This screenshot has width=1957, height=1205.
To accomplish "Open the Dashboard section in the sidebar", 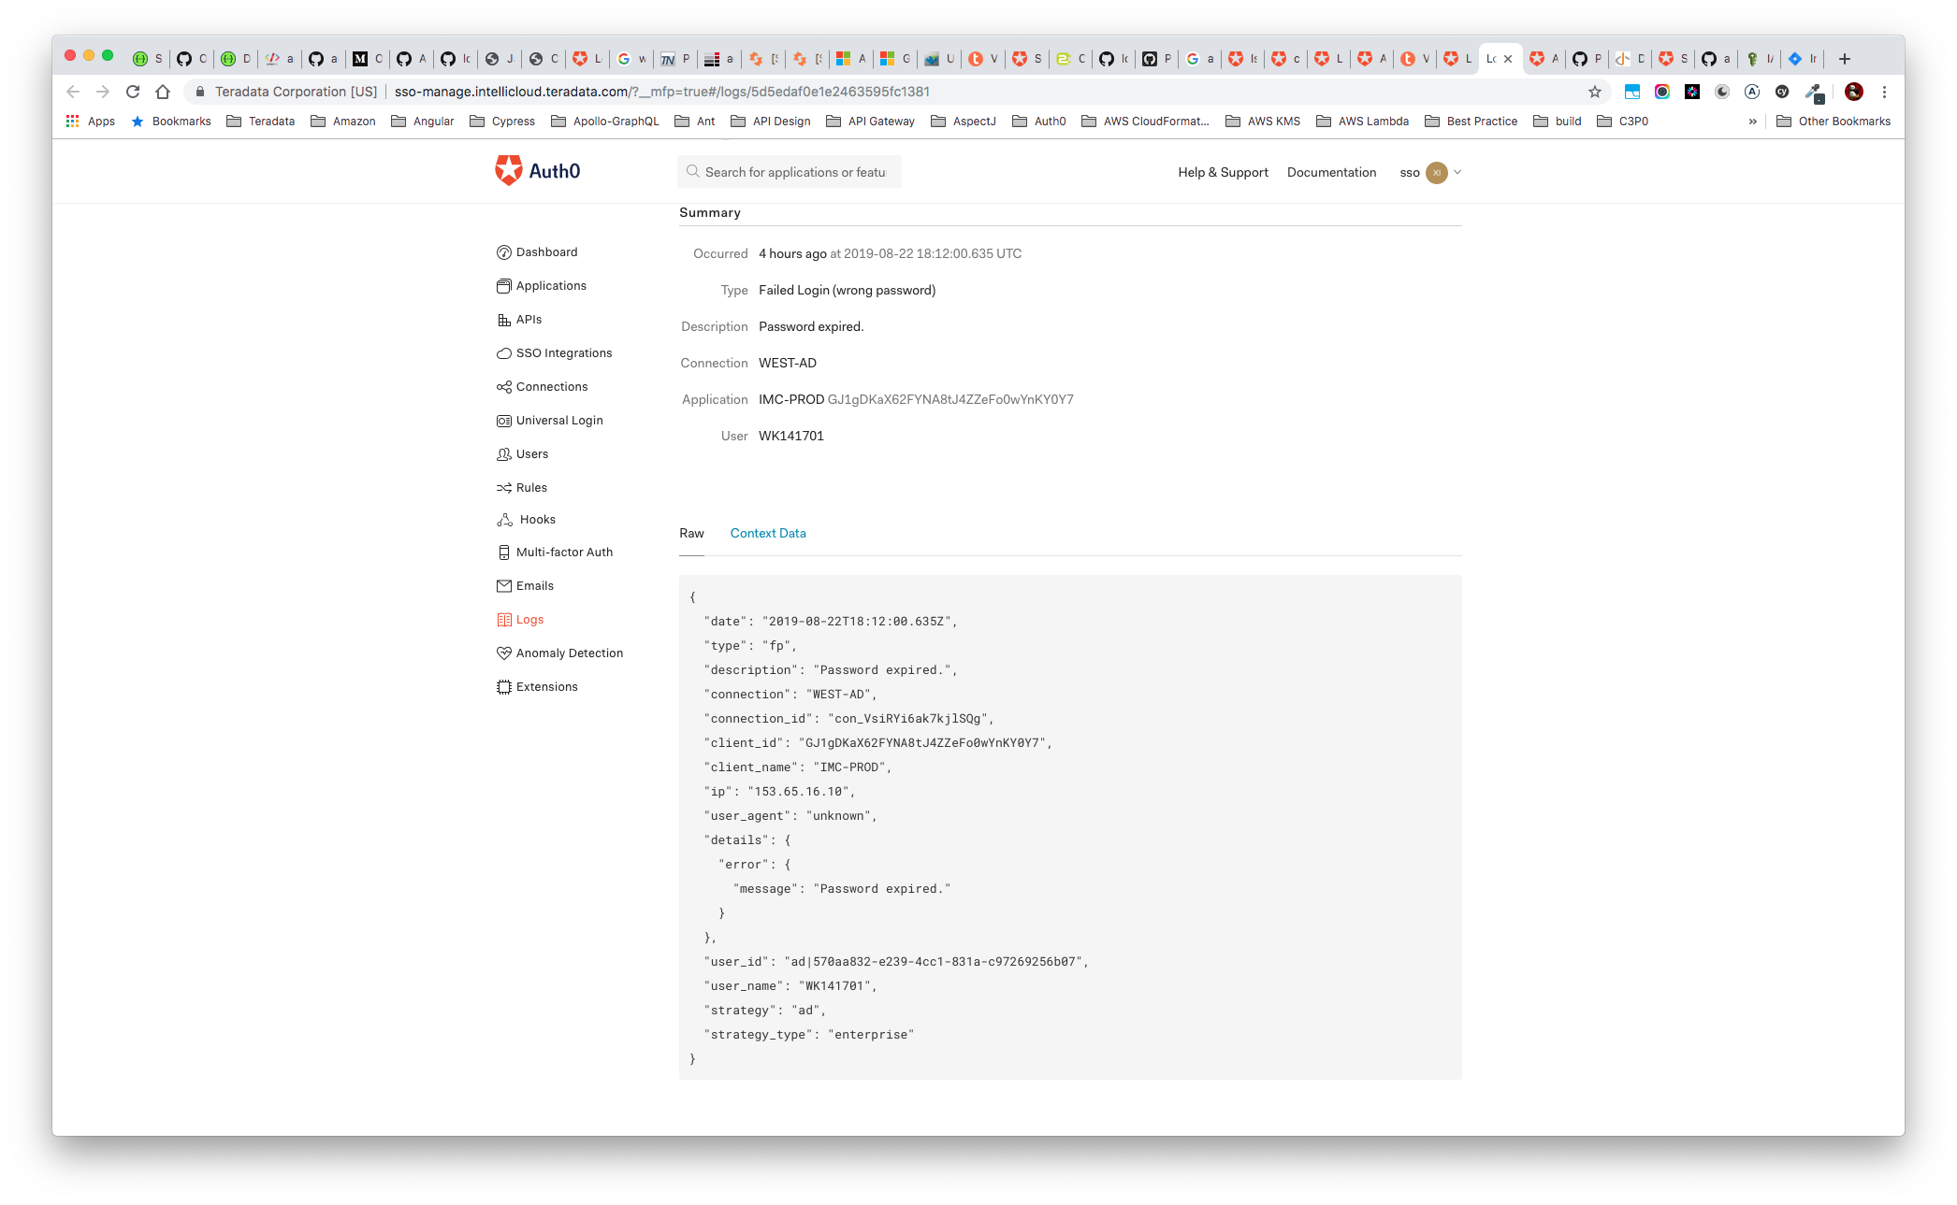I will coord(547,251).
